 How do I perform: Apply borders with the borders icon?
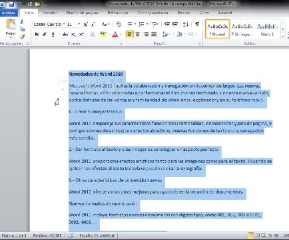190,35
